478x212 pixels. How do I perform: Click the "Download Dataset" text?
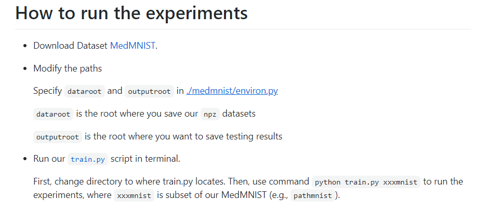point(71,46)
